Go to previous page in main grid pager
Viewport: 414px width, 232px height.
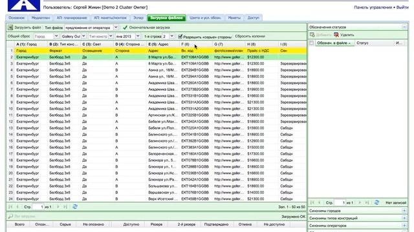coord(17,207)
